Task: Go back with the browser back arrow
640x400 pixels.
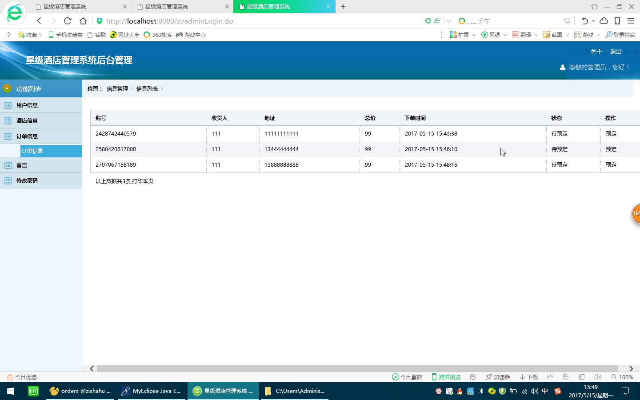Action: [x=39, y=21]
